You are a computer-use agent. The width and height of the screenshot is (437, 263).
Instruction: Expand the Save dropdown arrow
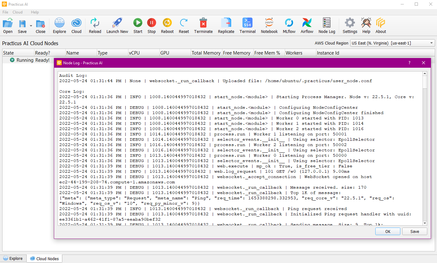click(31, 26)
